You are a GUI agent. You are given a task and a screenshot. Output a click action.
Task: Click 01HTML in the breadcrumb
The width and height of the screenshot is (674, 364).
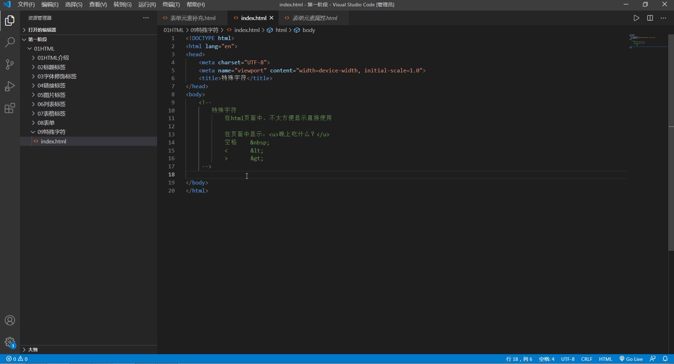174,30
